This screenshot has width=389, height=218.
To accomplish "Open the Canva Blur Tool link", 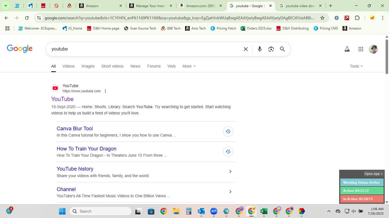I will [75, 129].
